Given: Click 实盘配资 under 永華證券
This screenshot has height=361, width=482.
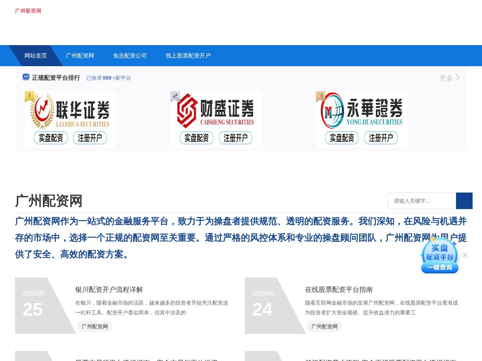Looking at the screenshot, I should (342, 138).
